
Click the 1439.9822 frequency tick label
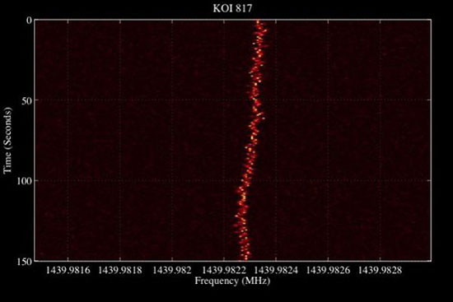coord(224,271)
